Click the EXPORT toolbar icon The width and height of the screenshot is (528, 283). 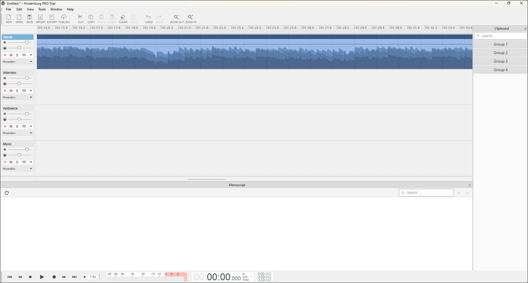coord(52,18)
